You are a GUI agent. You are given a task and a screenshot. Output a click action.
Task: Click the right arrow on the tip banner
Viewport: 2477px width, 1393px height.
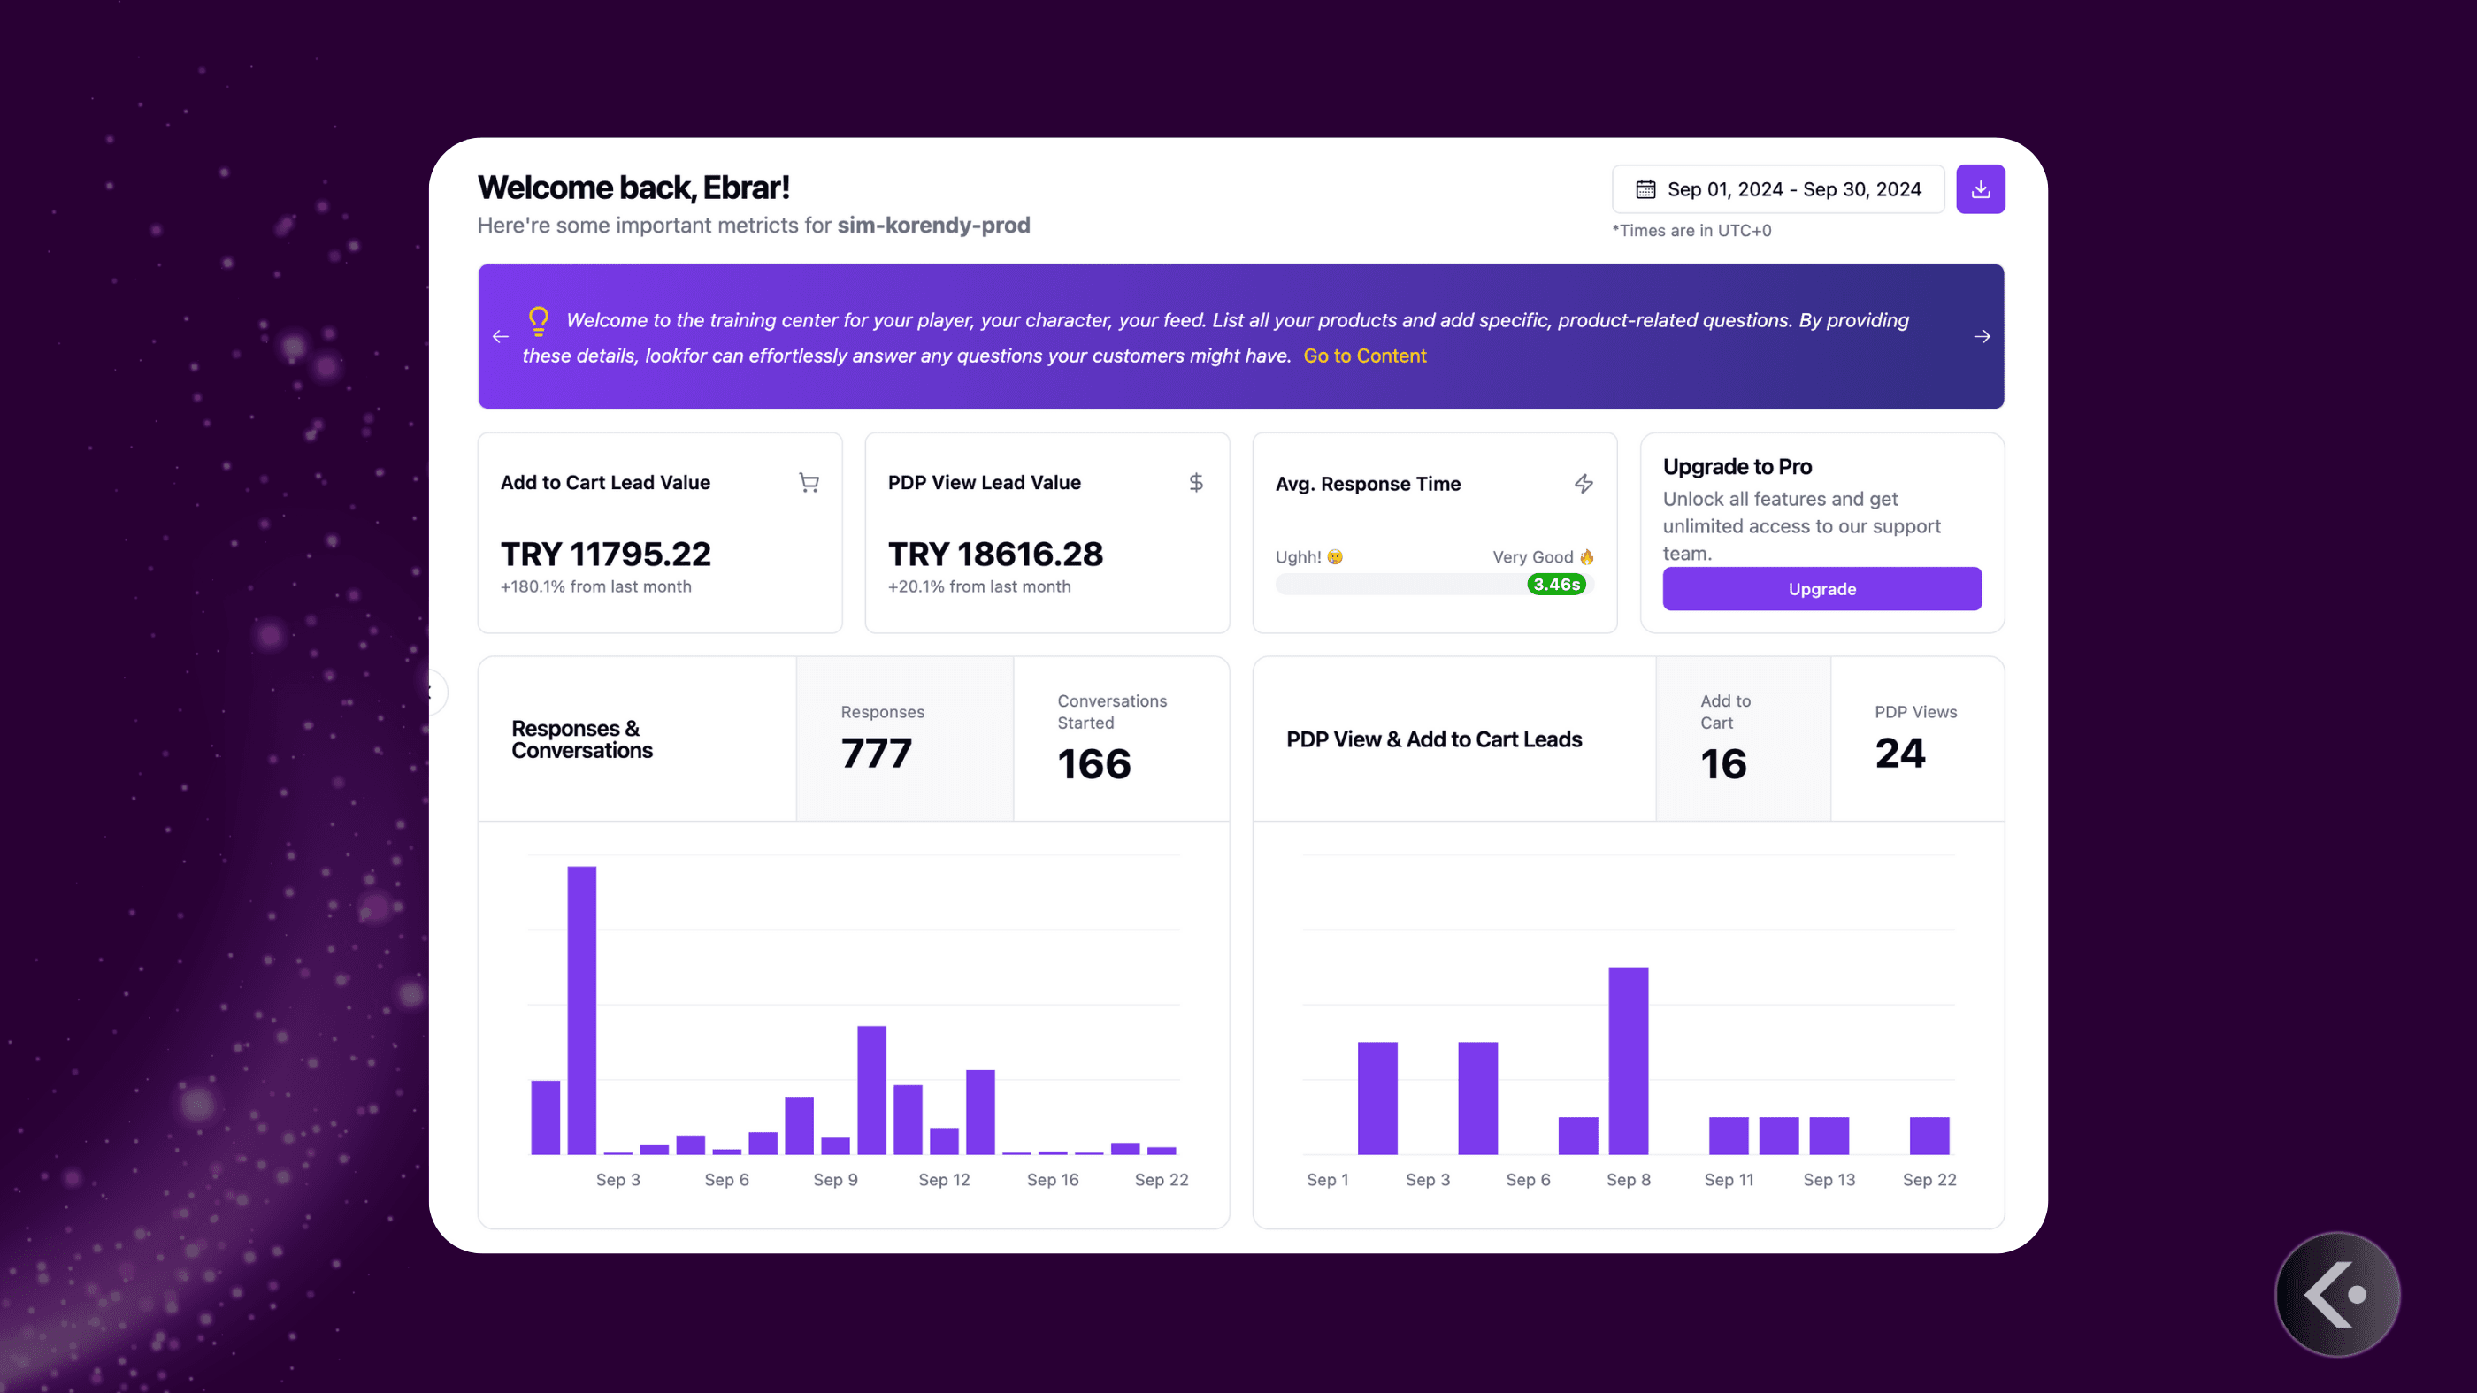1982,336
